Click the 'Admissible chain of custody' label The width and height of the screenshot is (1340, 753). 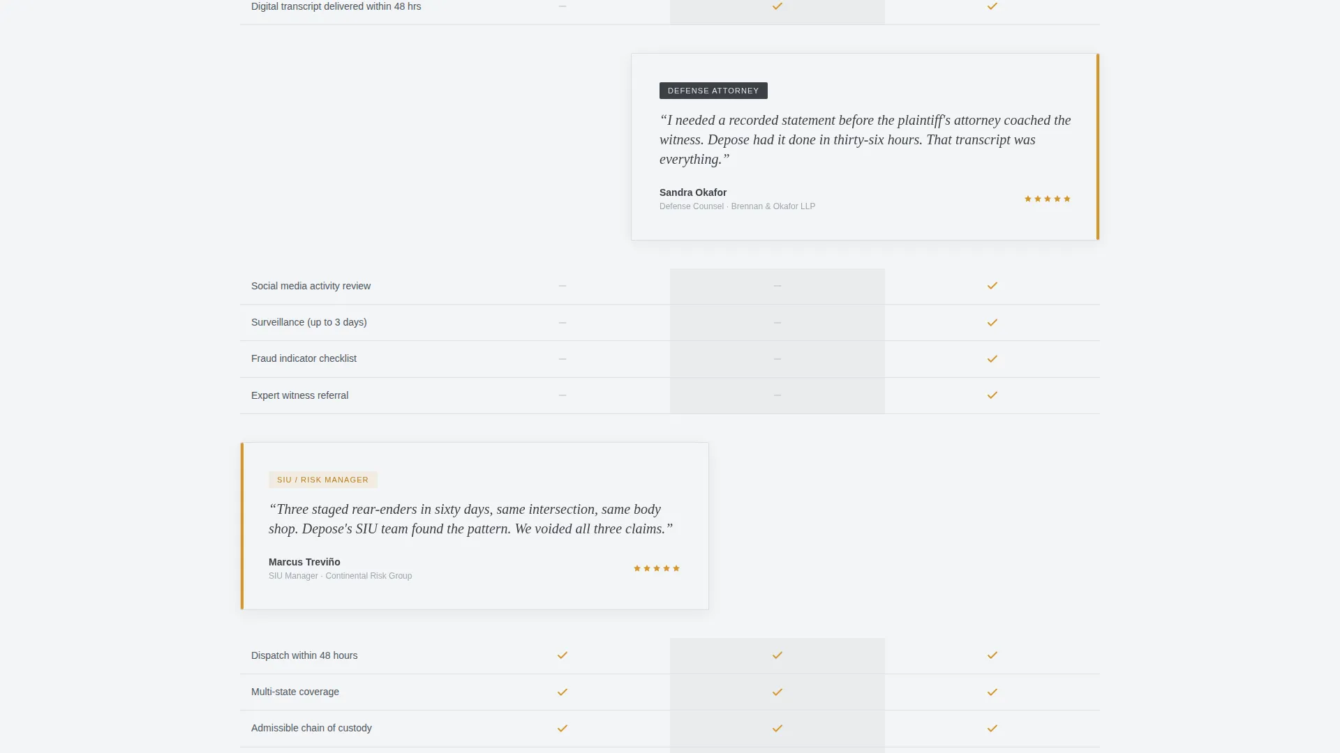point(311,728)
